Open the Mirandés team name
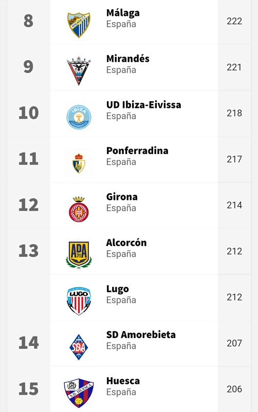258x412 pixels. tap(128, 59)
